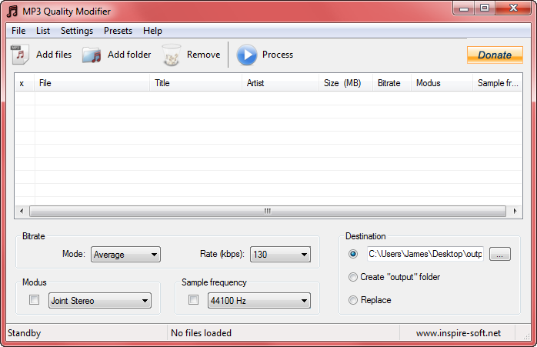
Task: Sort by the Artist column header
Action: pos(280,83)
